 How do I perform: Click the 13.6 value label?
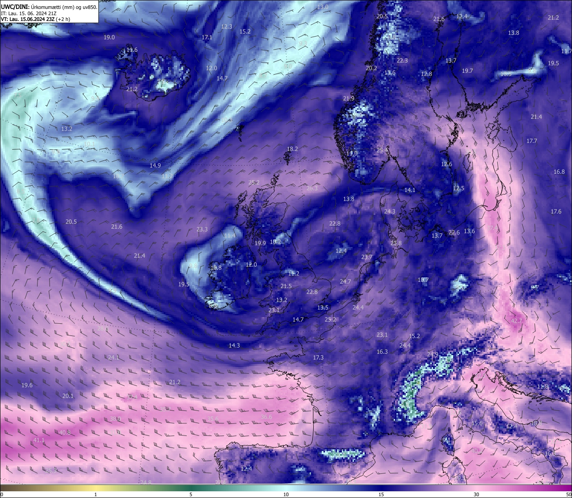tap(469, 231)
